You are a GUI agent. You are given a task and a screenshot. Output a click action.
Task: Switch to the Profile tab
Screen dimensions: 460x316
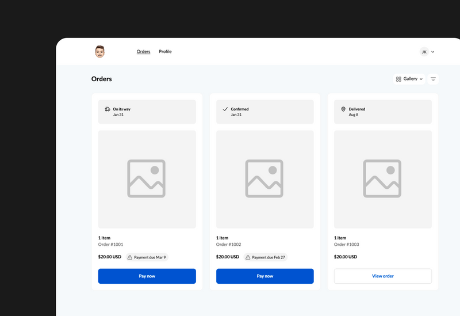click(x=165, y=52)
